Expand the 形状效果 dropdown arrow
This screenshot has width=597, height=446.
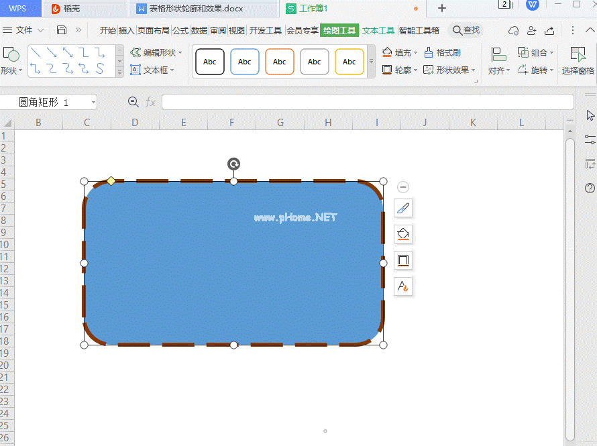point(474,70)
